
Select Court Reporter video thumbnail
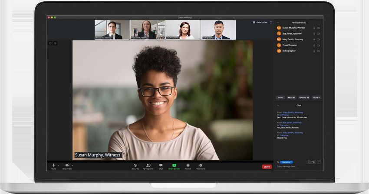[x=183, y=29]
